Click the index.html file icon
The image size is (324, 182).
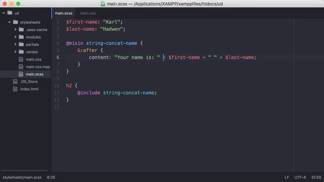pyautogui.click(x=15, y=89)
